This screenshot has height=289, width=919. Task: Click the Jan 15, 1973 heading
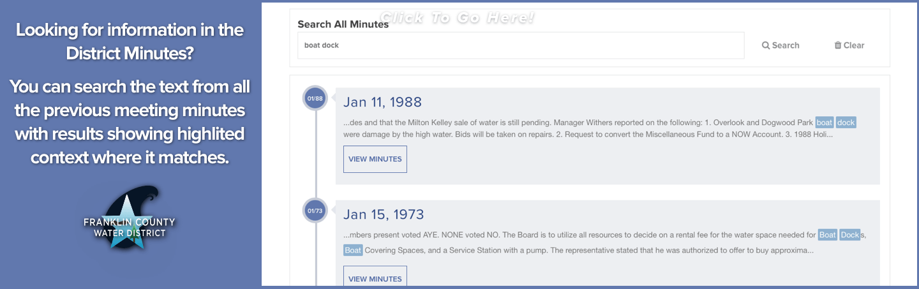(x=384, y=214)
